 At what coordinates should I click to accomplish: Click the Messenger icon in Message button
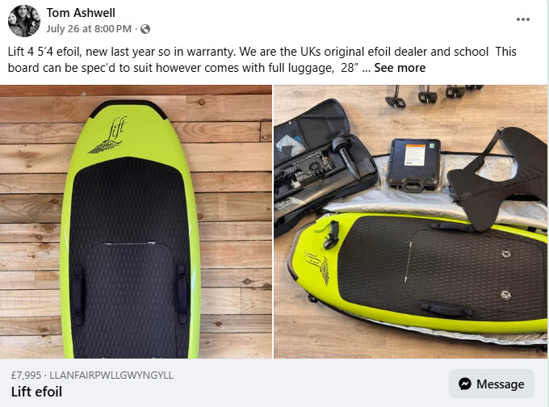click(464, 384)
